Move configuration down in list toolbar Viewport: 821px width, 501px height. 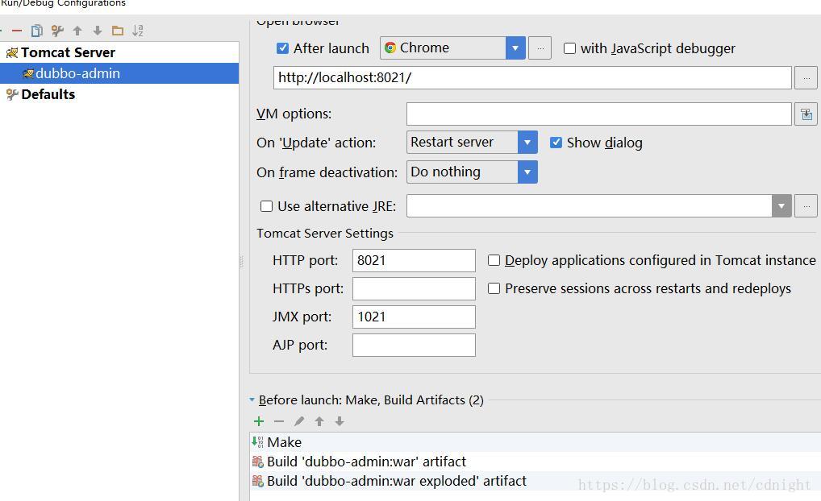(x=98, y=31)
